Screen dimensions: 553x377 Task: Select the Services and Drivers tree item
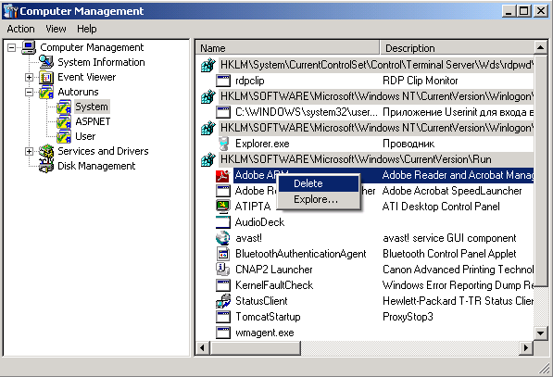103,151
